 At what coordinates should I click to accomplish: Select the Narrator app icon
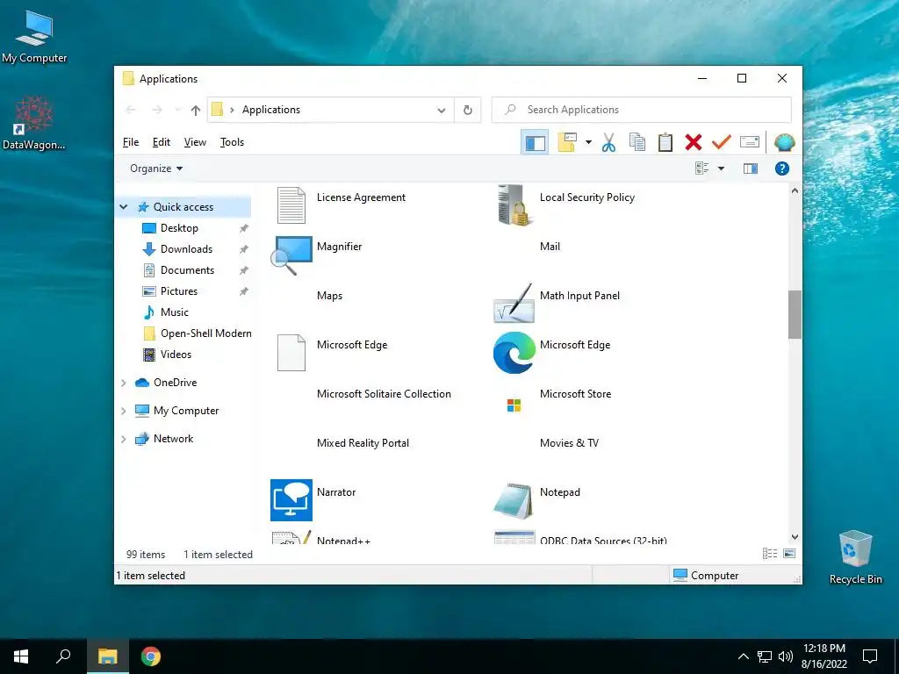pos(291,499)
